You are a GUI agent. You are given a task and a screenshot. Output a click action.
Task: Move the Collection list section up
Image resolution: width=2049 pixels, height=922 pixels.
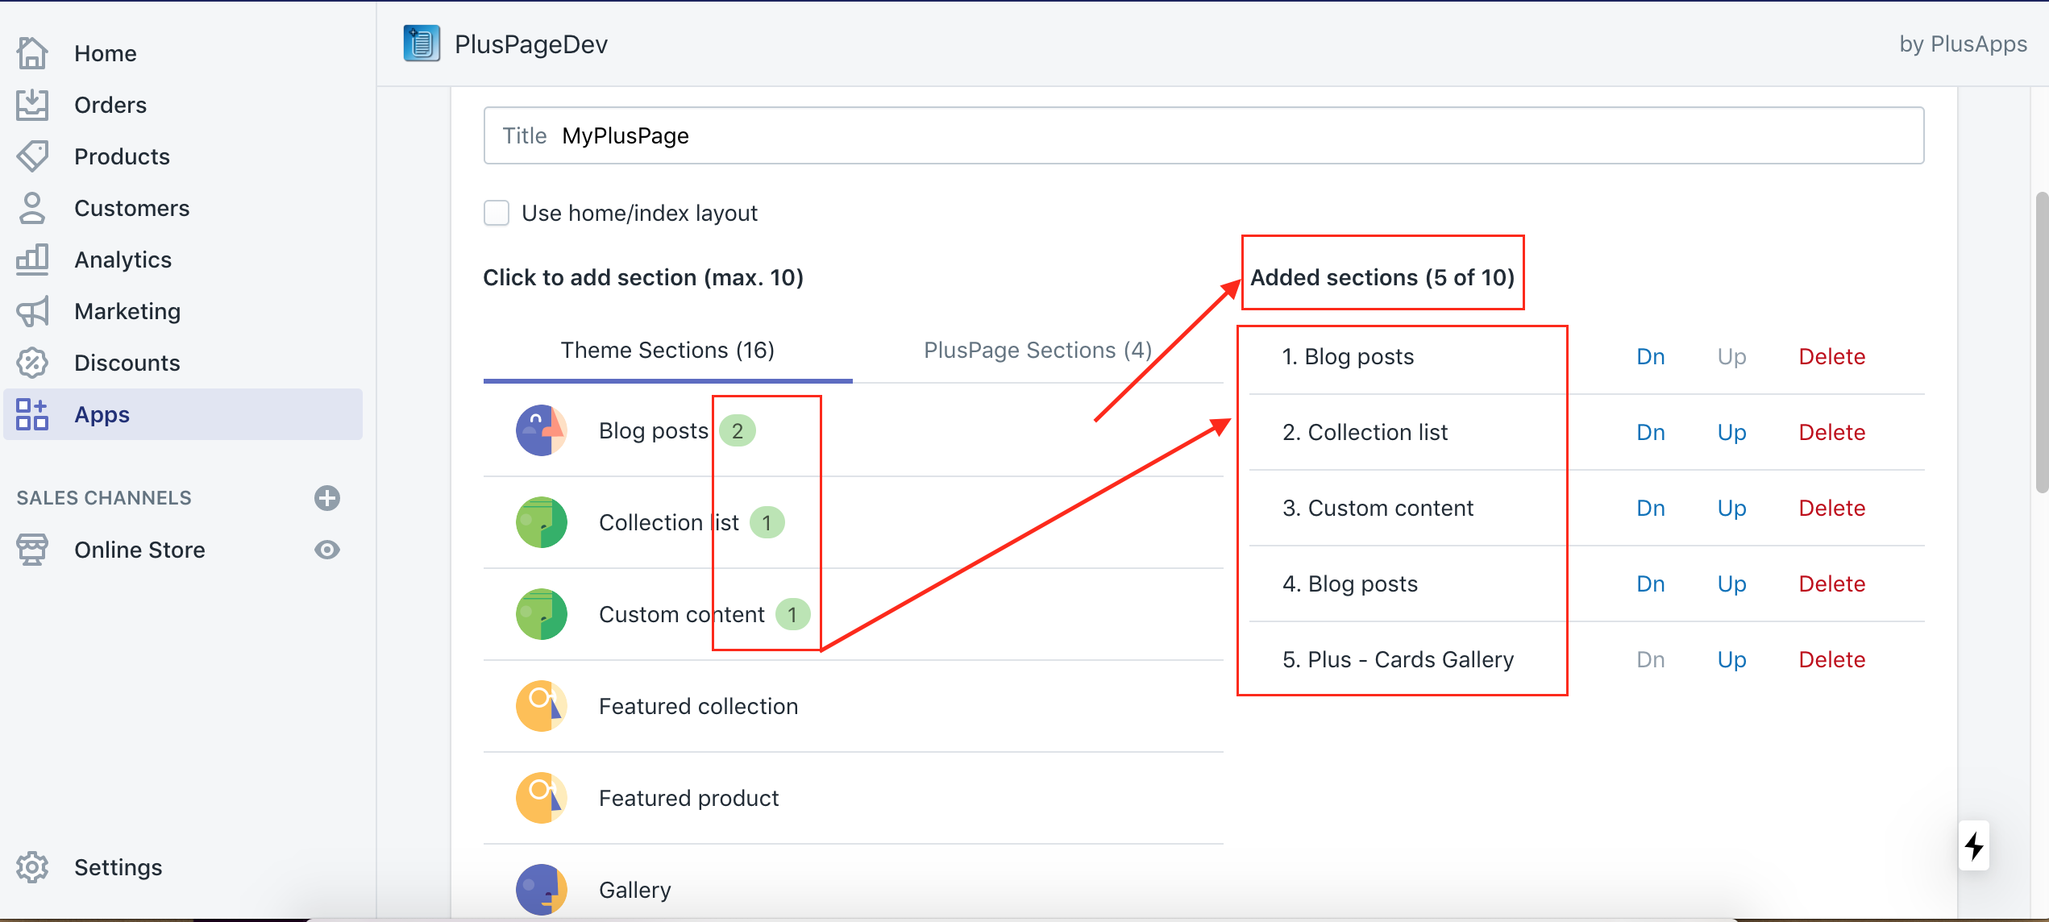click(x=1731, y=431)
